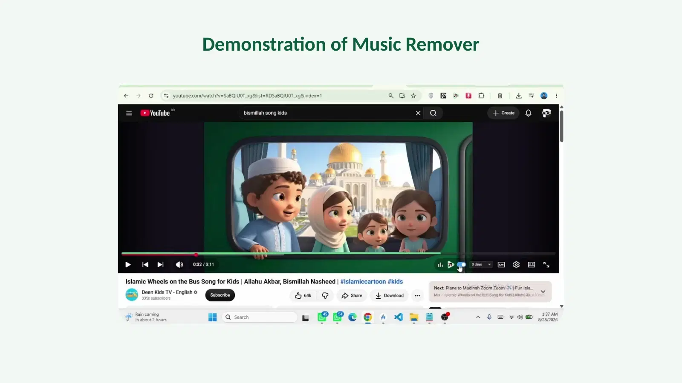Open taskbar clock showing 1:37 AM
Viewport: 682px width, 383px height.
tap(548, 317)
